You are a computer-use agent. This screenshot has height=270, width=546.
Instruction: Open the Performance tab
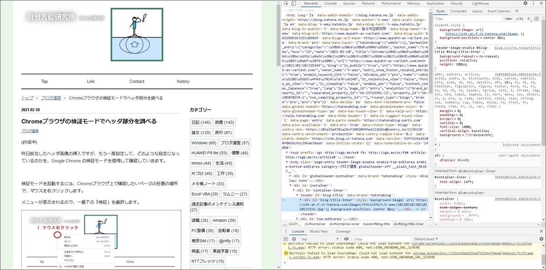point(391,3)
